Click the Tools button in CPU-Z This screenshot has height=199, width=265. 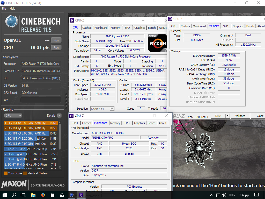(218, 116)
